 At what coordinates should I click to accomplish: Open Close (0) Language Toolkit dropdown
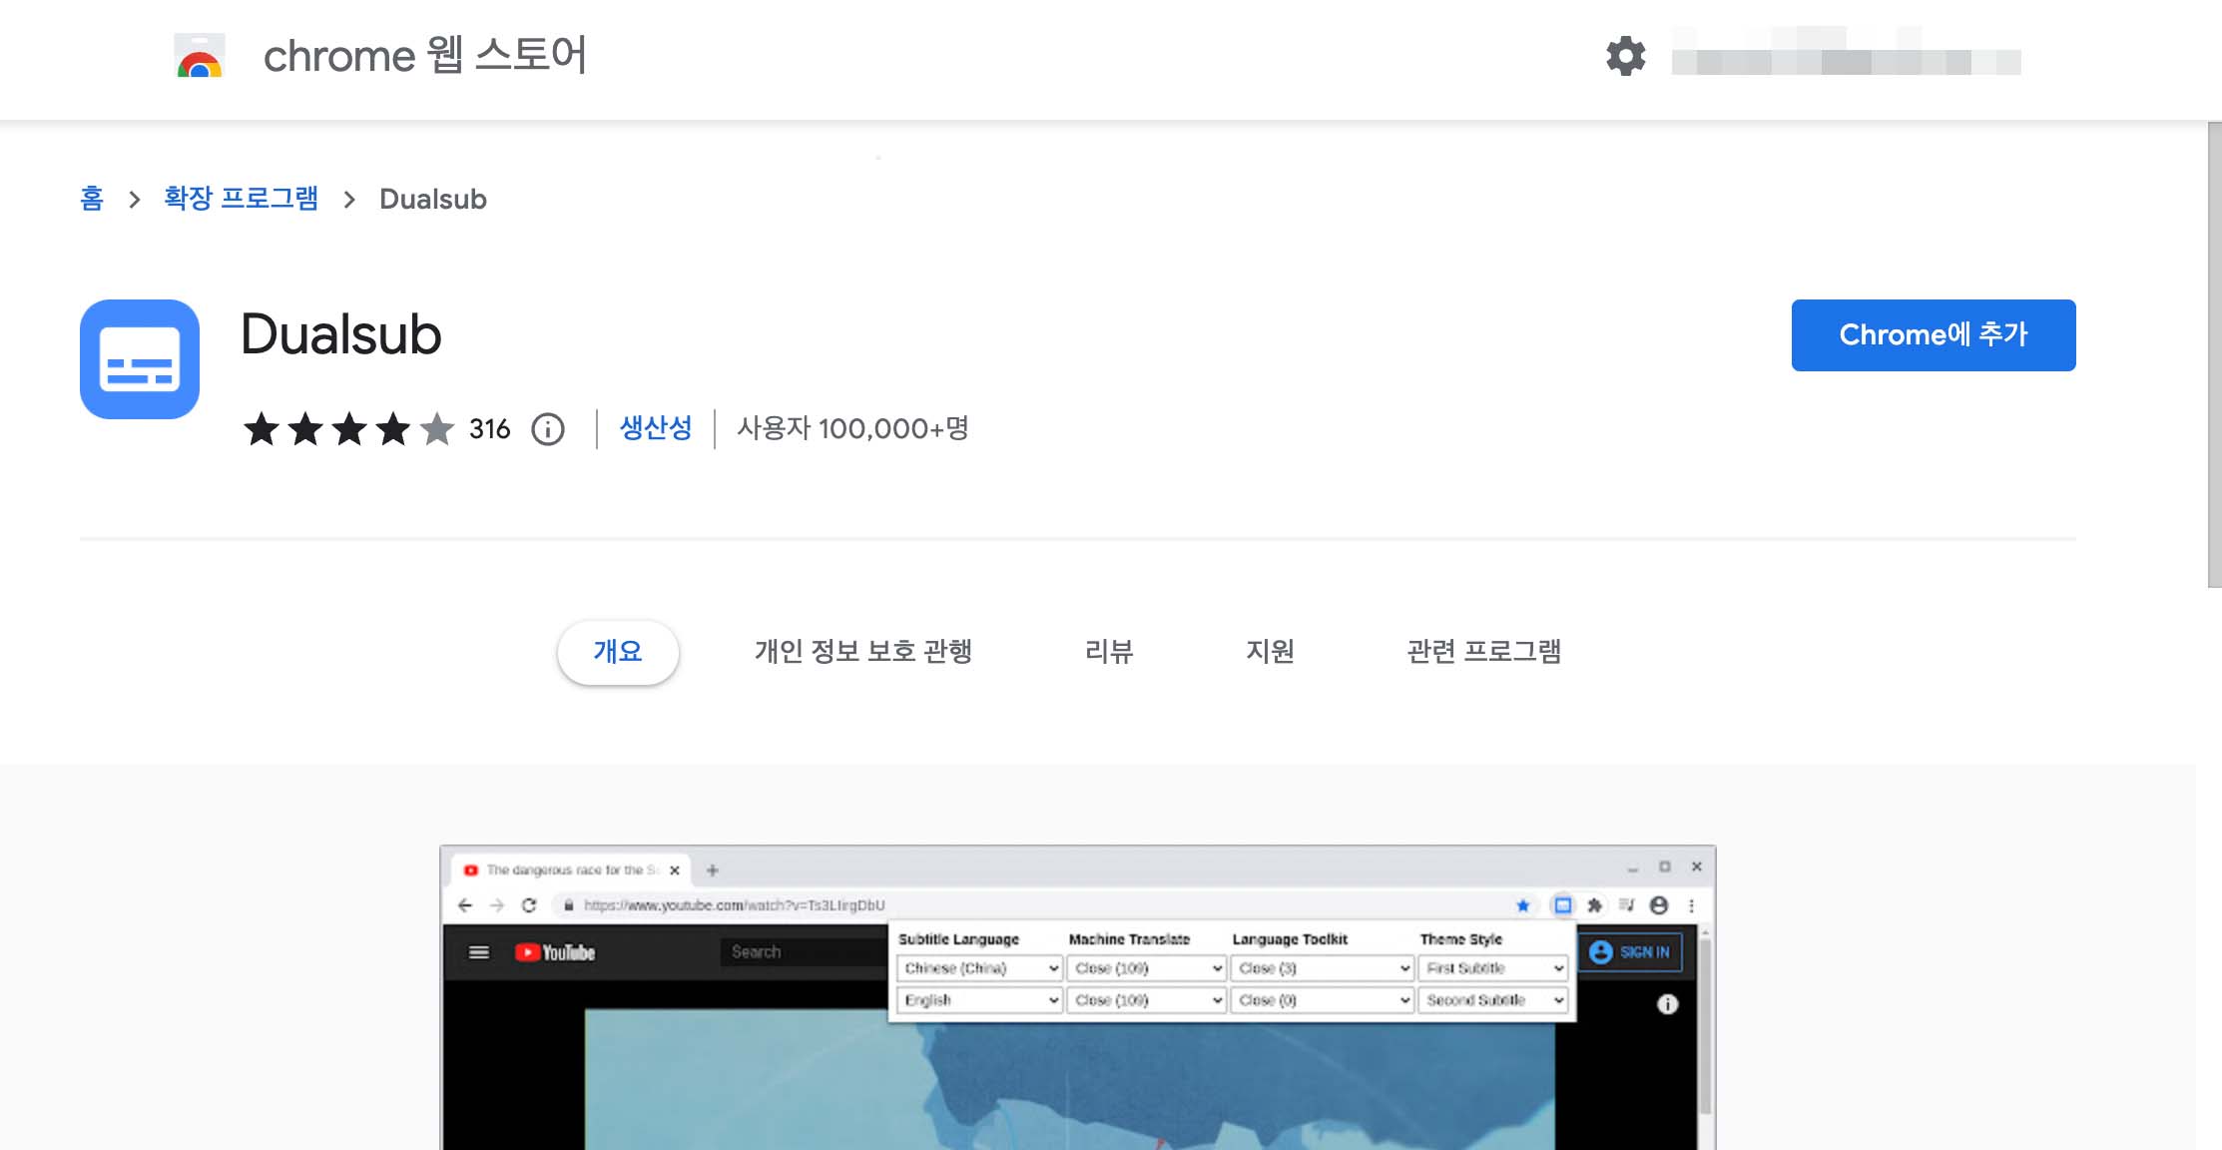[1322, 1000]
